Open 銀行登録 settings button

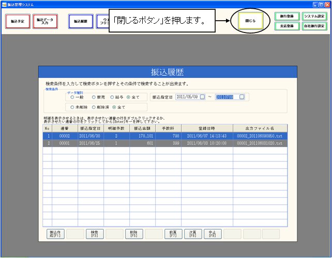pyautogui.click(x=286, y=17)
